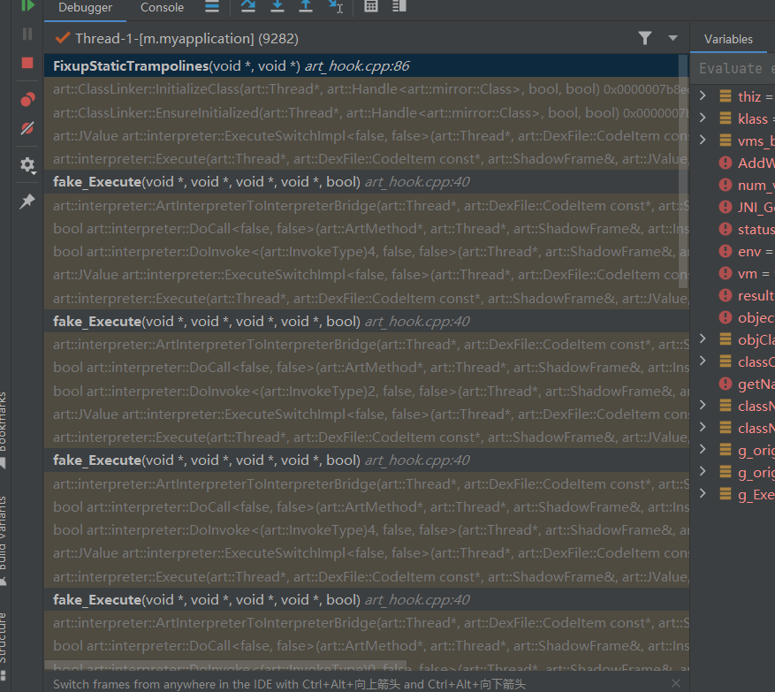
Task: Select the AddW error variable row
Action: [x=733, y=163]
